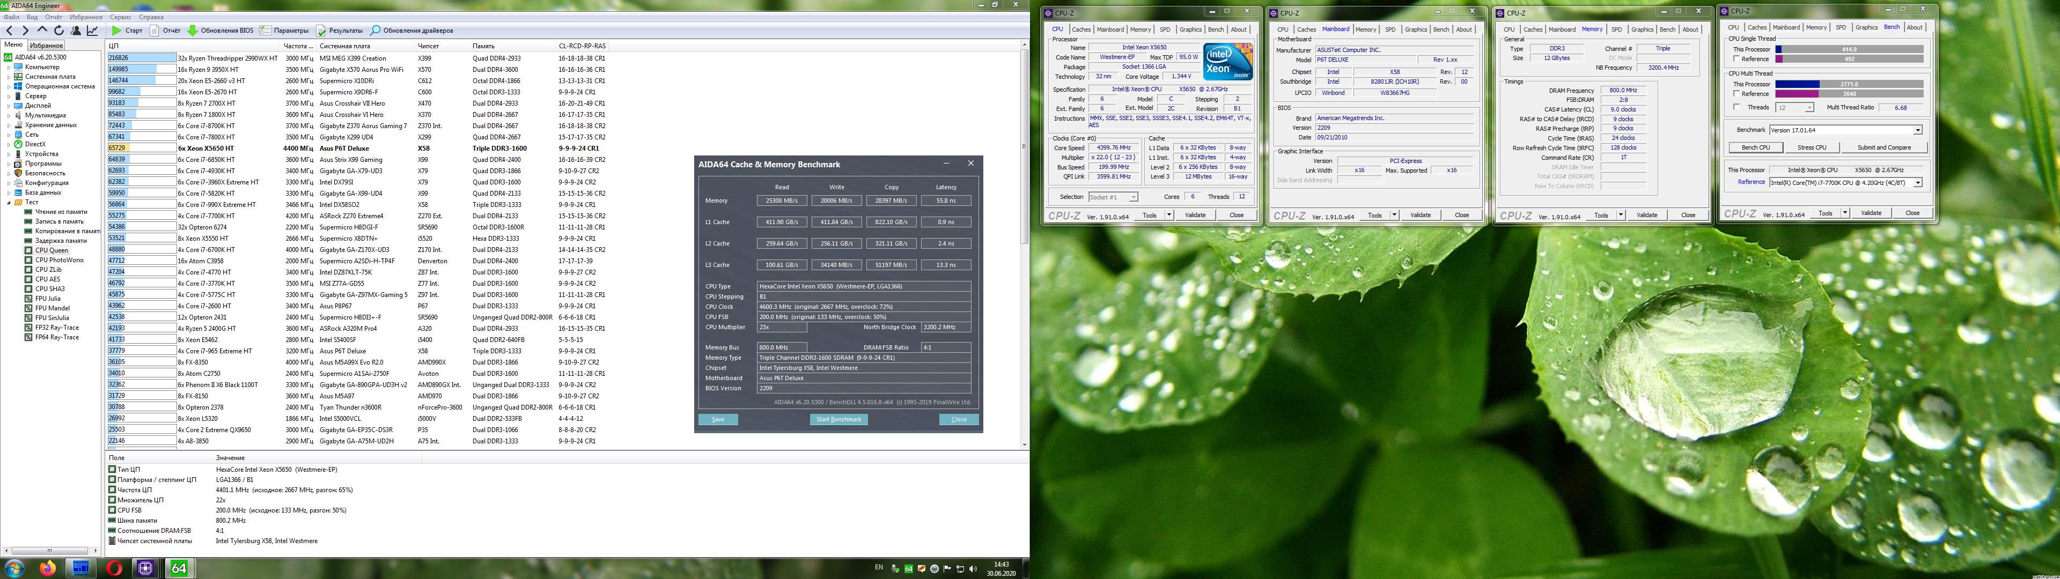Click the user profile icon in AIDA64 toolbar
Image resolution: width=2060 pixels, height=579 pixels.
click(x=76, y=31)
